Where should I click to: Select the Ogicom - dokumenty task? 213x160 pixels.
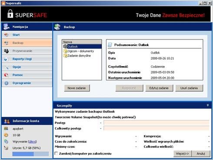(x=81, y=51)
